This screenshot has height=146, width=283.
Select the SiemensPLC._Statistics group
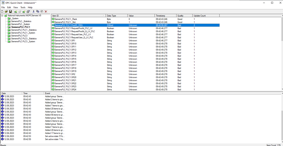point(21,21)
